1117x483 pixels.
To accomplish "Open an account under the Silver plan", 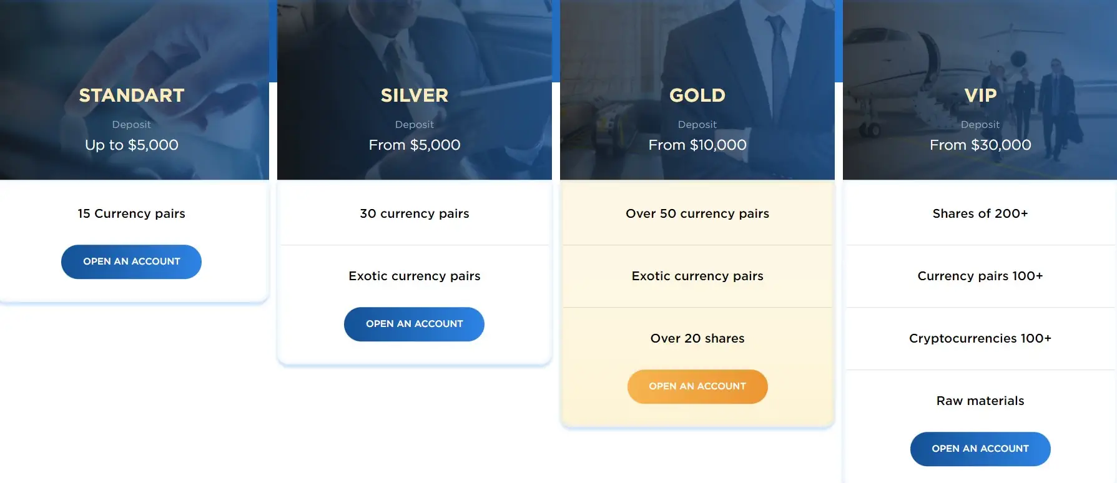I will pyautogui.click(x=414, y=324).
